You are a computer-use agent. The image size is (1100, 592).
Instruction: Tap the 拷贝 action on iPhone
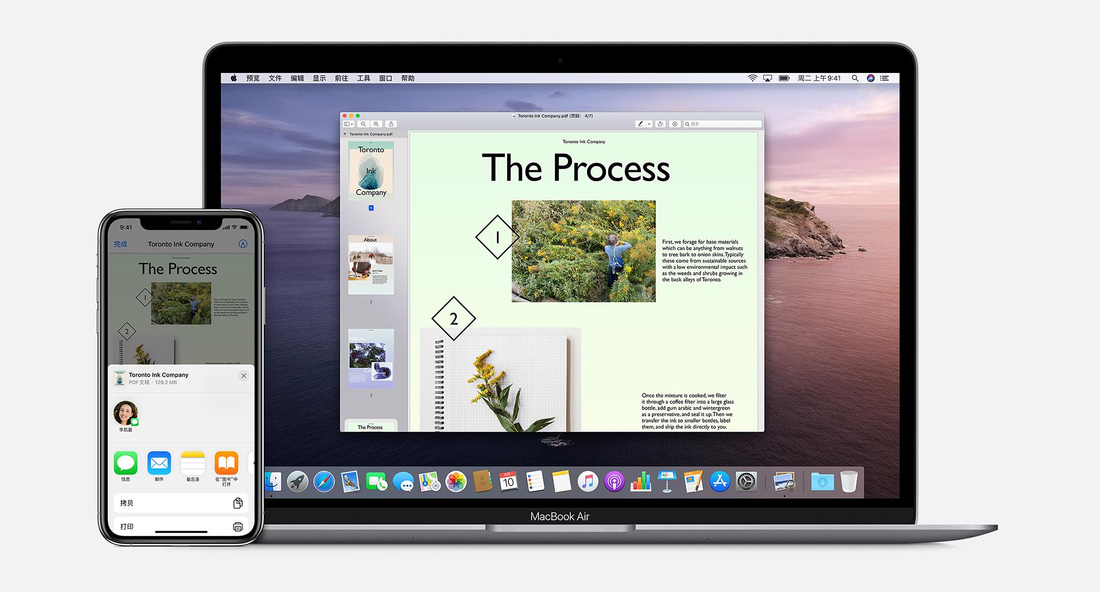coord(181,503)
